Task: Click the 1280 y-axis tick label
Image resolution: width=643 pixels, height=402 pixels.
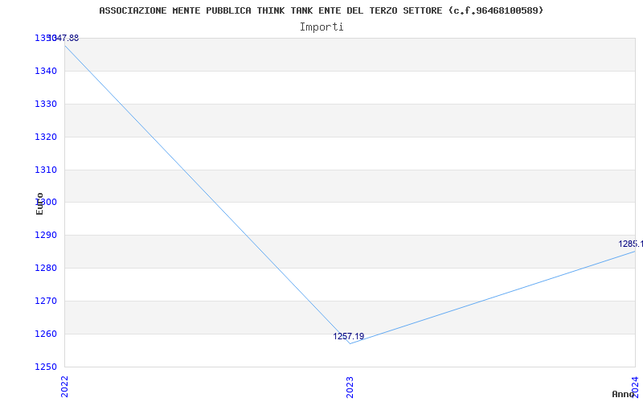Action: click(46, 268)
